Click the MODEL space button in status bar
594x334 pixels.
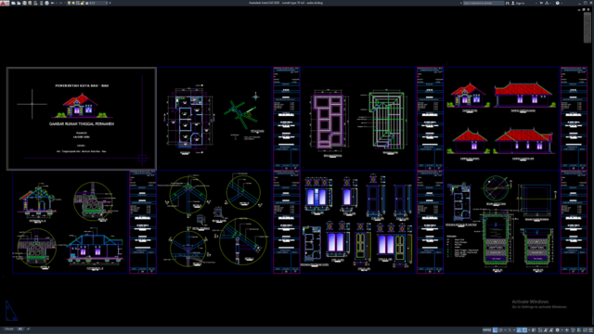[x=486, y=330]
